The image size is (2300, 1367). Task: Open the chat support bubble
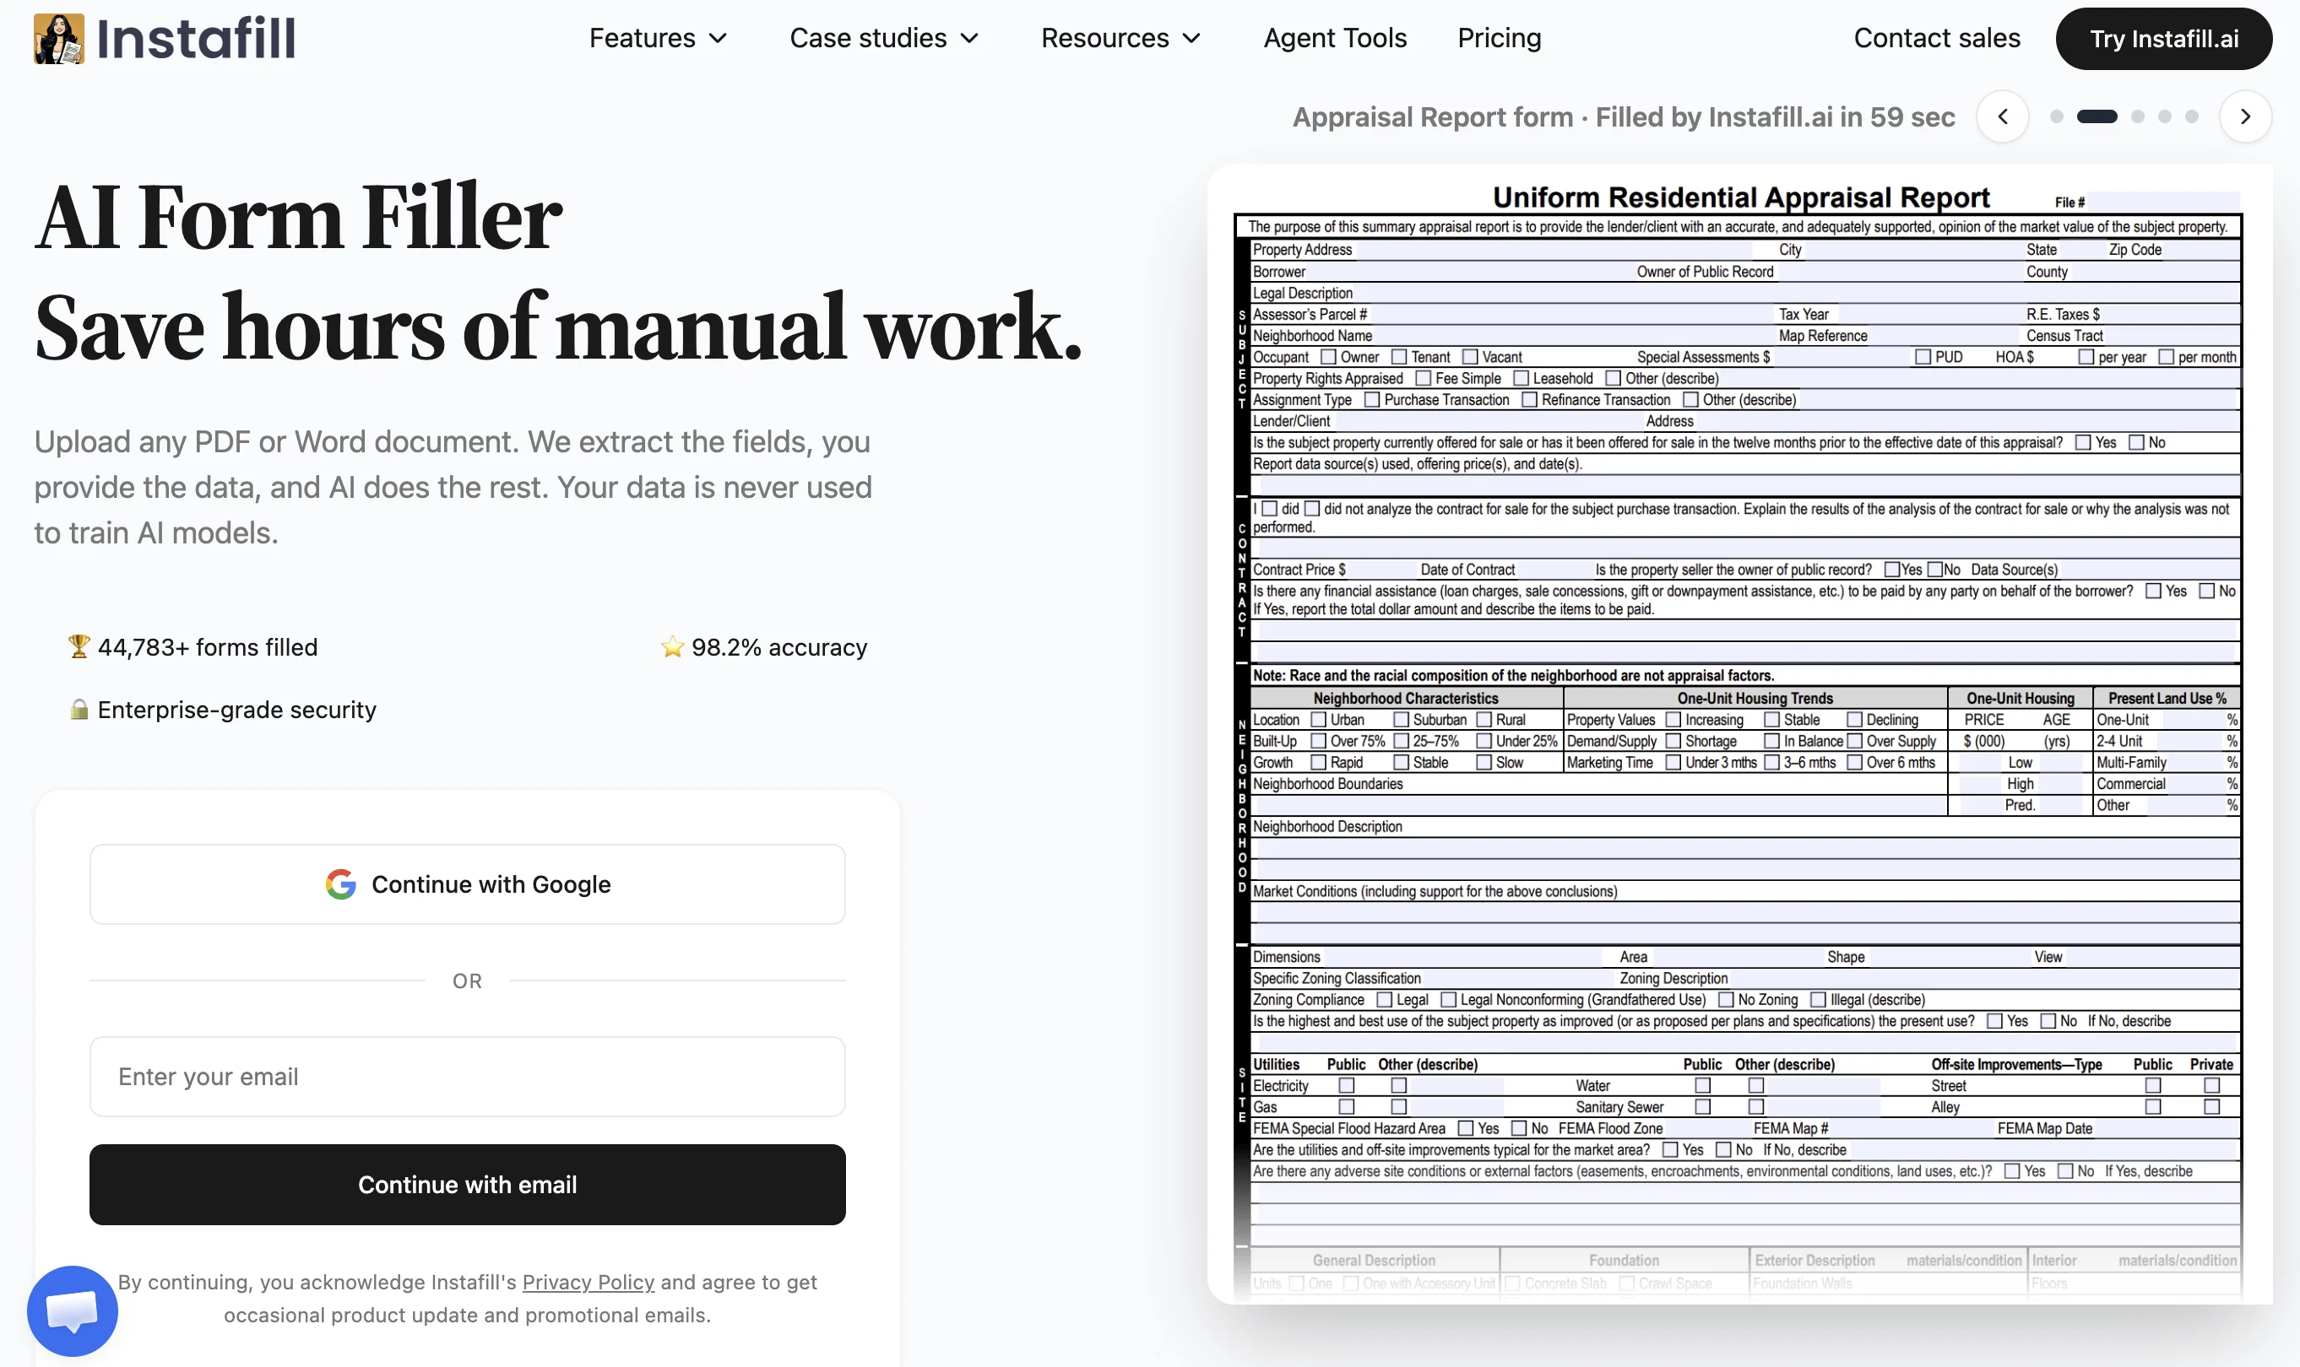[73, 1310]
